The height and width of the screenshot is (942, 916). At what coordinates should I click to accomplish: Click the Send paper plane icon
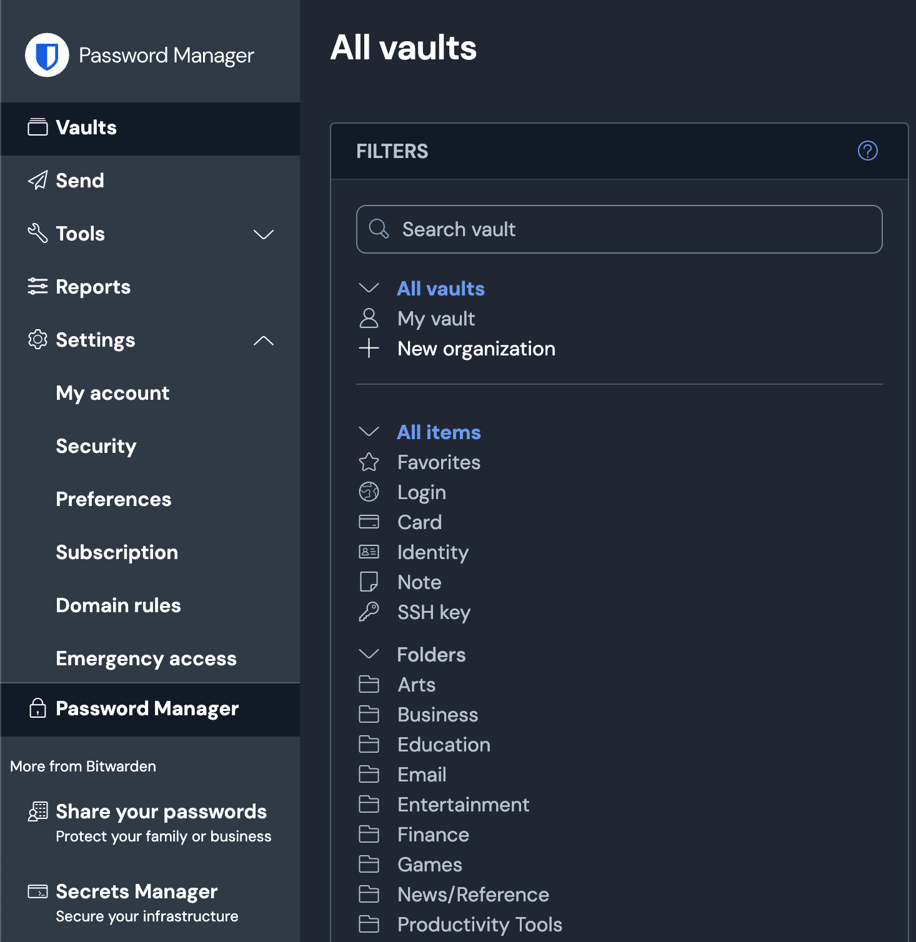[37, 181]
